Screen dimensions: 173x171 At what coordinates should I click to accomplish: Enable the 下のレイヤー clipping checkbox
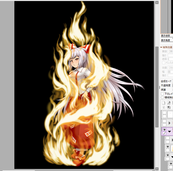tap(162, 94)
